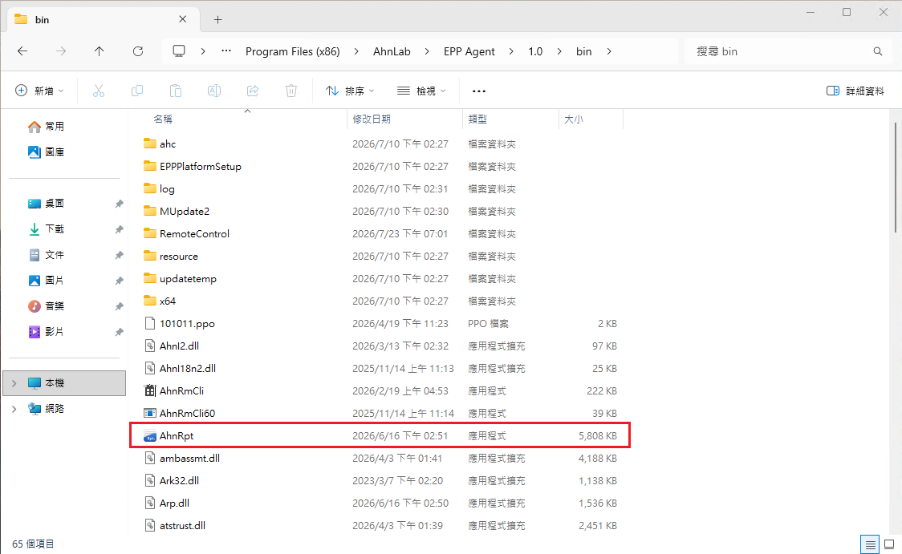
Task: Select the AhnRmCli60 application icon
Action: pos(149,413)
